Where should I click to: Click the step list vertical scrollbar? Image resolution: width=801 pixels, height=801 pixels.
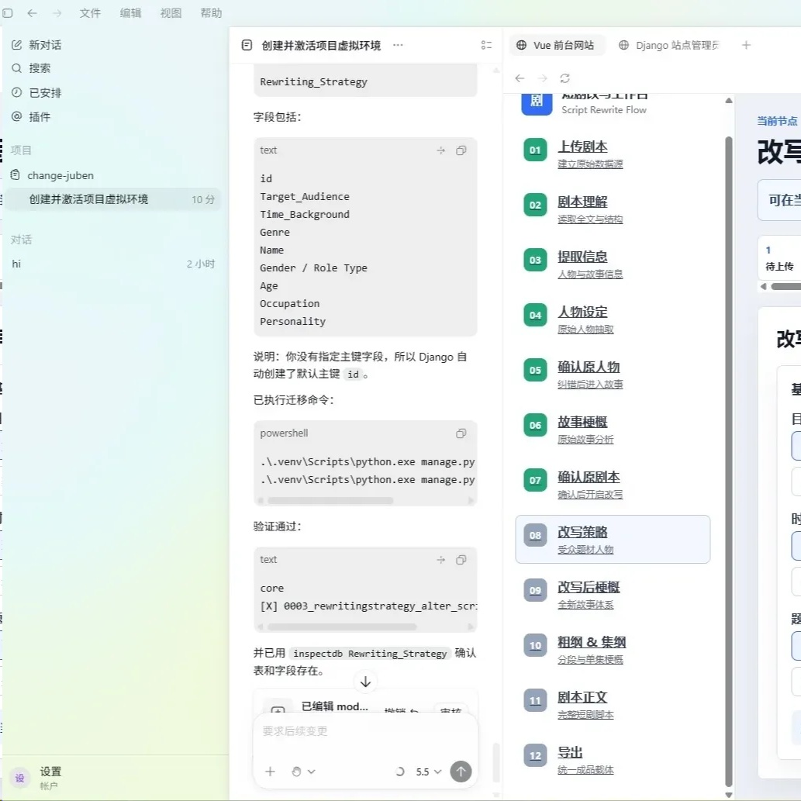[x=728, y=460]
